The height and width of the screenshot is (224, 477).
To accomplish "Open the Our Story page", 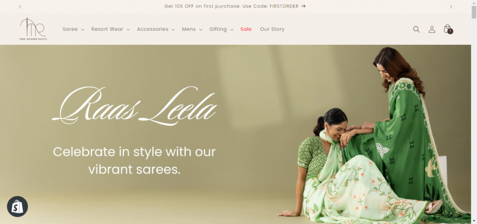I will click(x=272, y=29).
